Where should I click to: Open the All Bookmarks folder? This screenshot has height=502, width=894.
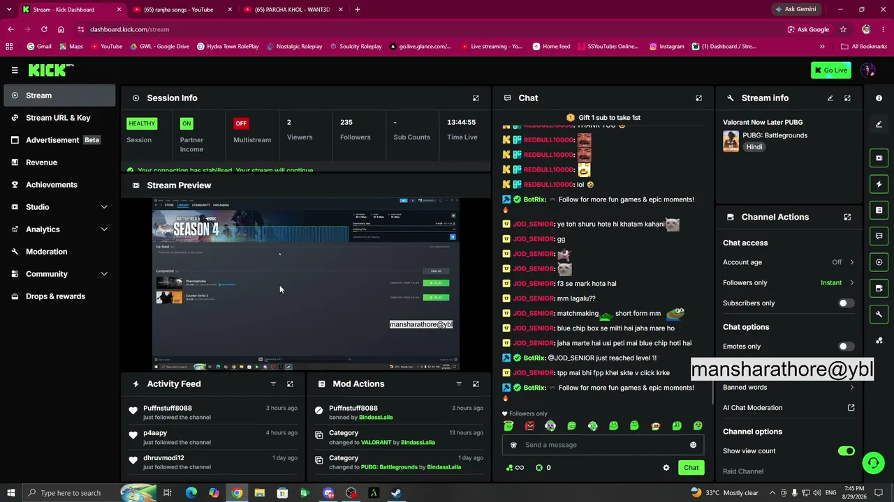[864, 47]
